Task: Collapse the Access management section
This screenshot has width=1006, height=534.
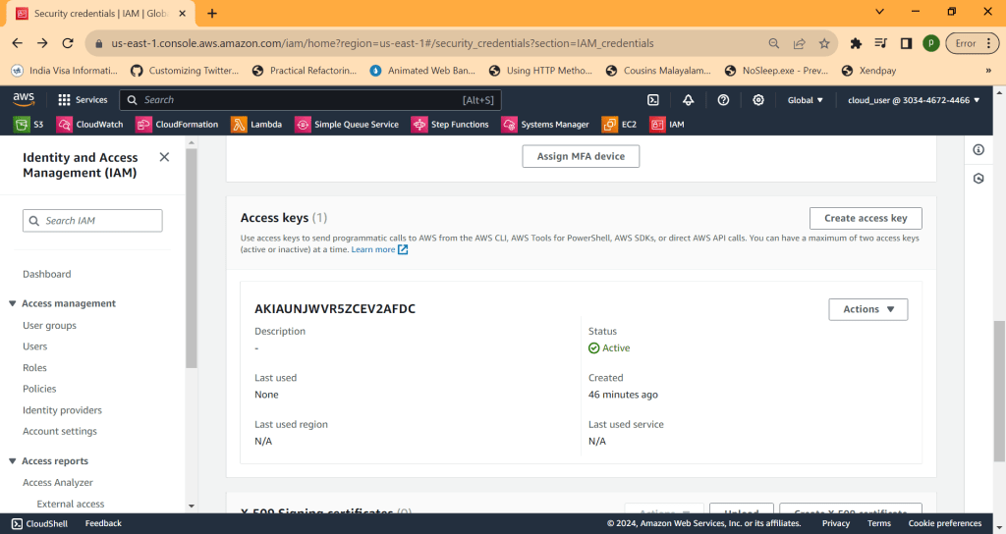Action: 13,304
